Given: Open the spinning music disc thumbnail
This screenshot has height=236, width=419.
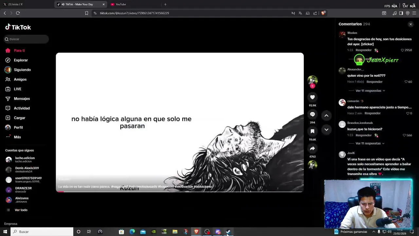Looking at the screenshot, I should coord(312,165).
